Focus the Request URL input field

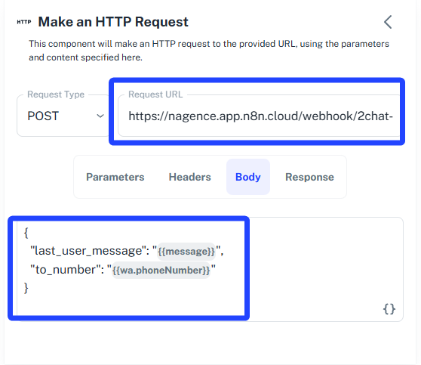pyautogui.click(x=259, y=116)
